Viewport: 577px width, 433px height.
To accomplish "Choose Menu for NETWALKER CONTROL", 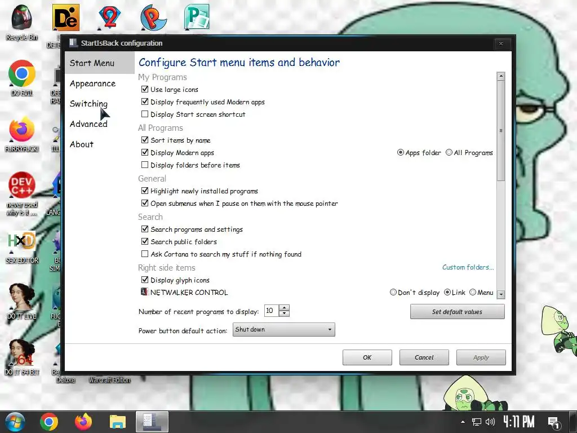I will point(473,293).
